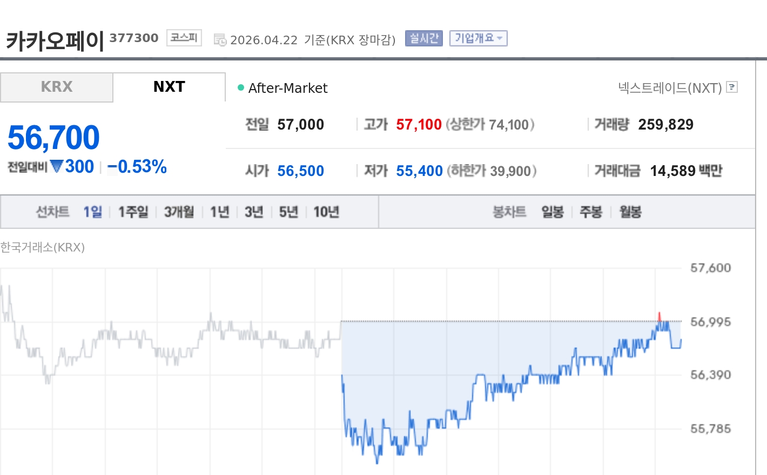Click the green After-Market status dot
This screenshot has height=475, width=767.
pyautogui.click(x=241, y=87)
